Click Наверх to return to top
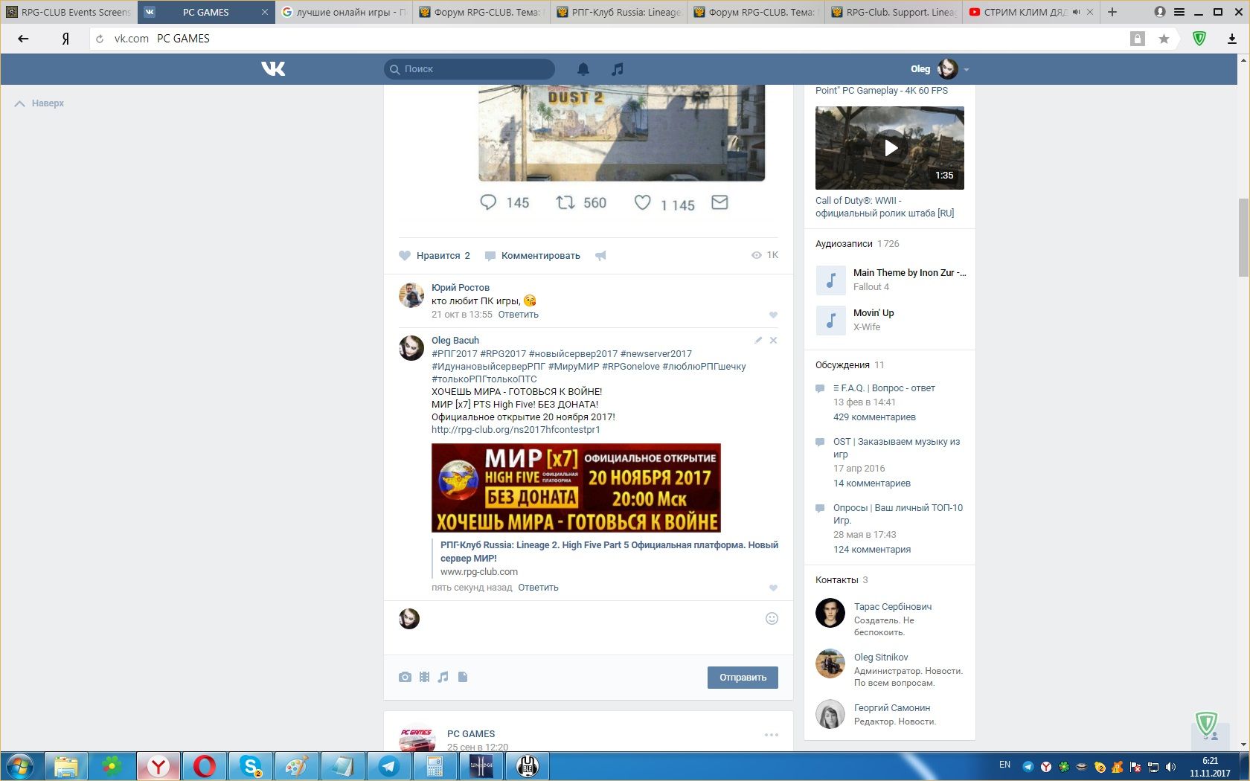 pyautogui.click(x=39, y=103)
